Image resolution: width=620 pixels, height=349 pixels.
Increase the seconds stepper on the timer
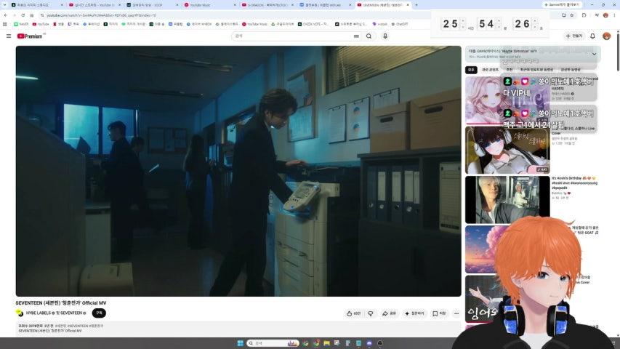click(x=535, y=21)
